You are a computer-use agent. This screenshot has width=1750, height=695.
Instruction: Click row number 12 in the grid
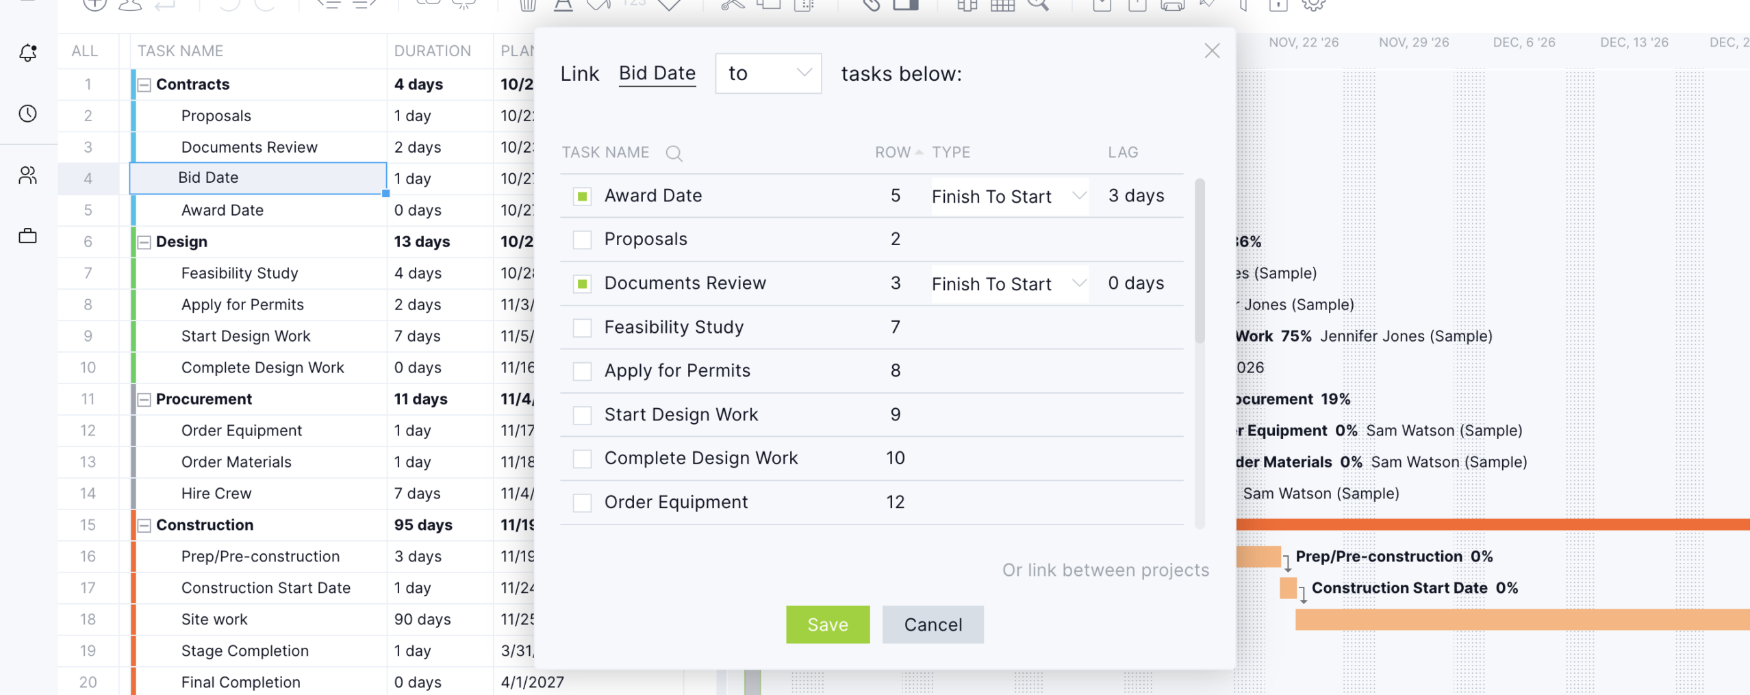coord(88,431)
